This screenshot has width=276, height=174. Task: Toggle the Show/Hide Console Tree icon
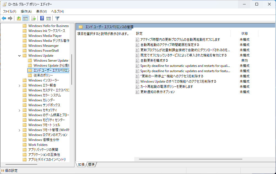[25, 18]
